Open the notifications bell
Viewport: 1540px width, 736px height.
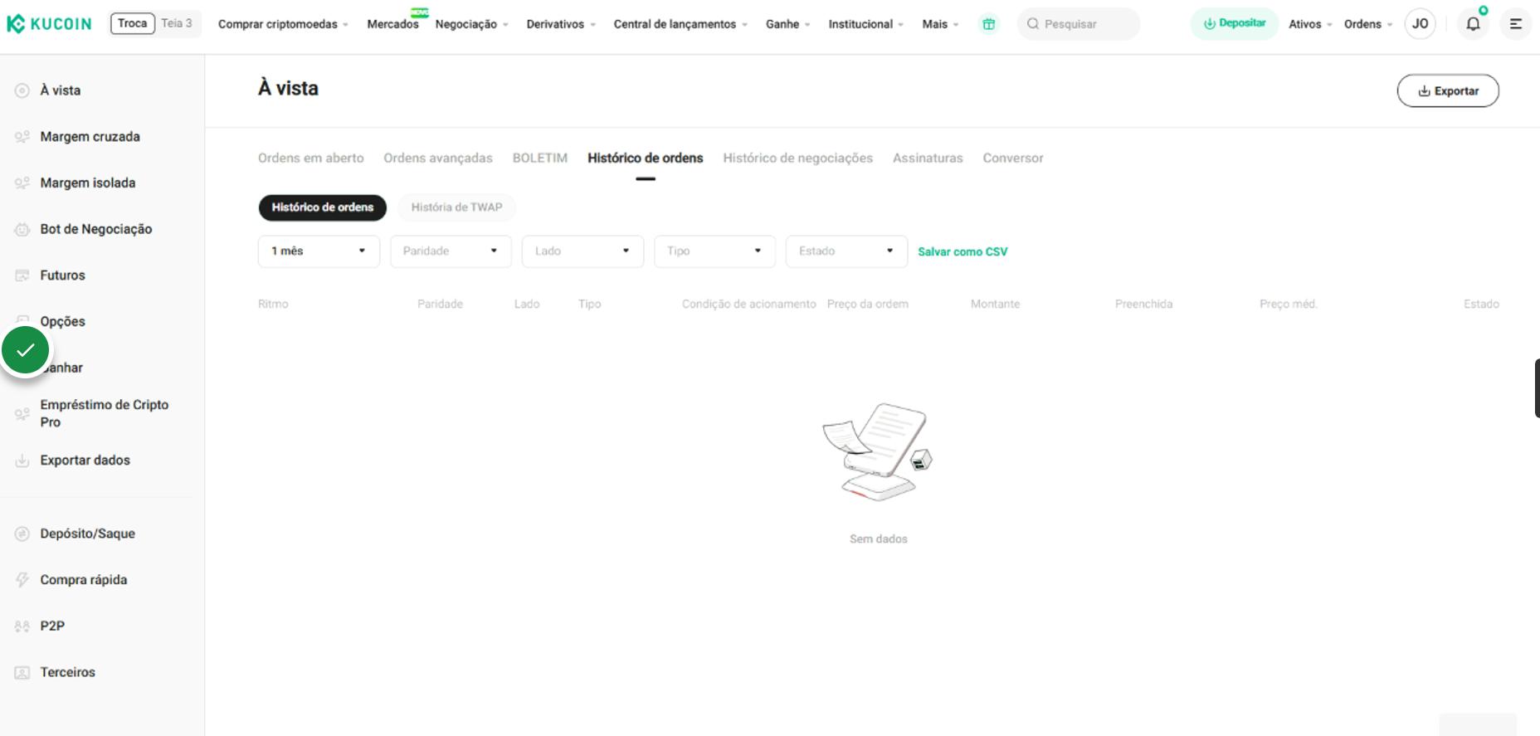[1473, 24]
